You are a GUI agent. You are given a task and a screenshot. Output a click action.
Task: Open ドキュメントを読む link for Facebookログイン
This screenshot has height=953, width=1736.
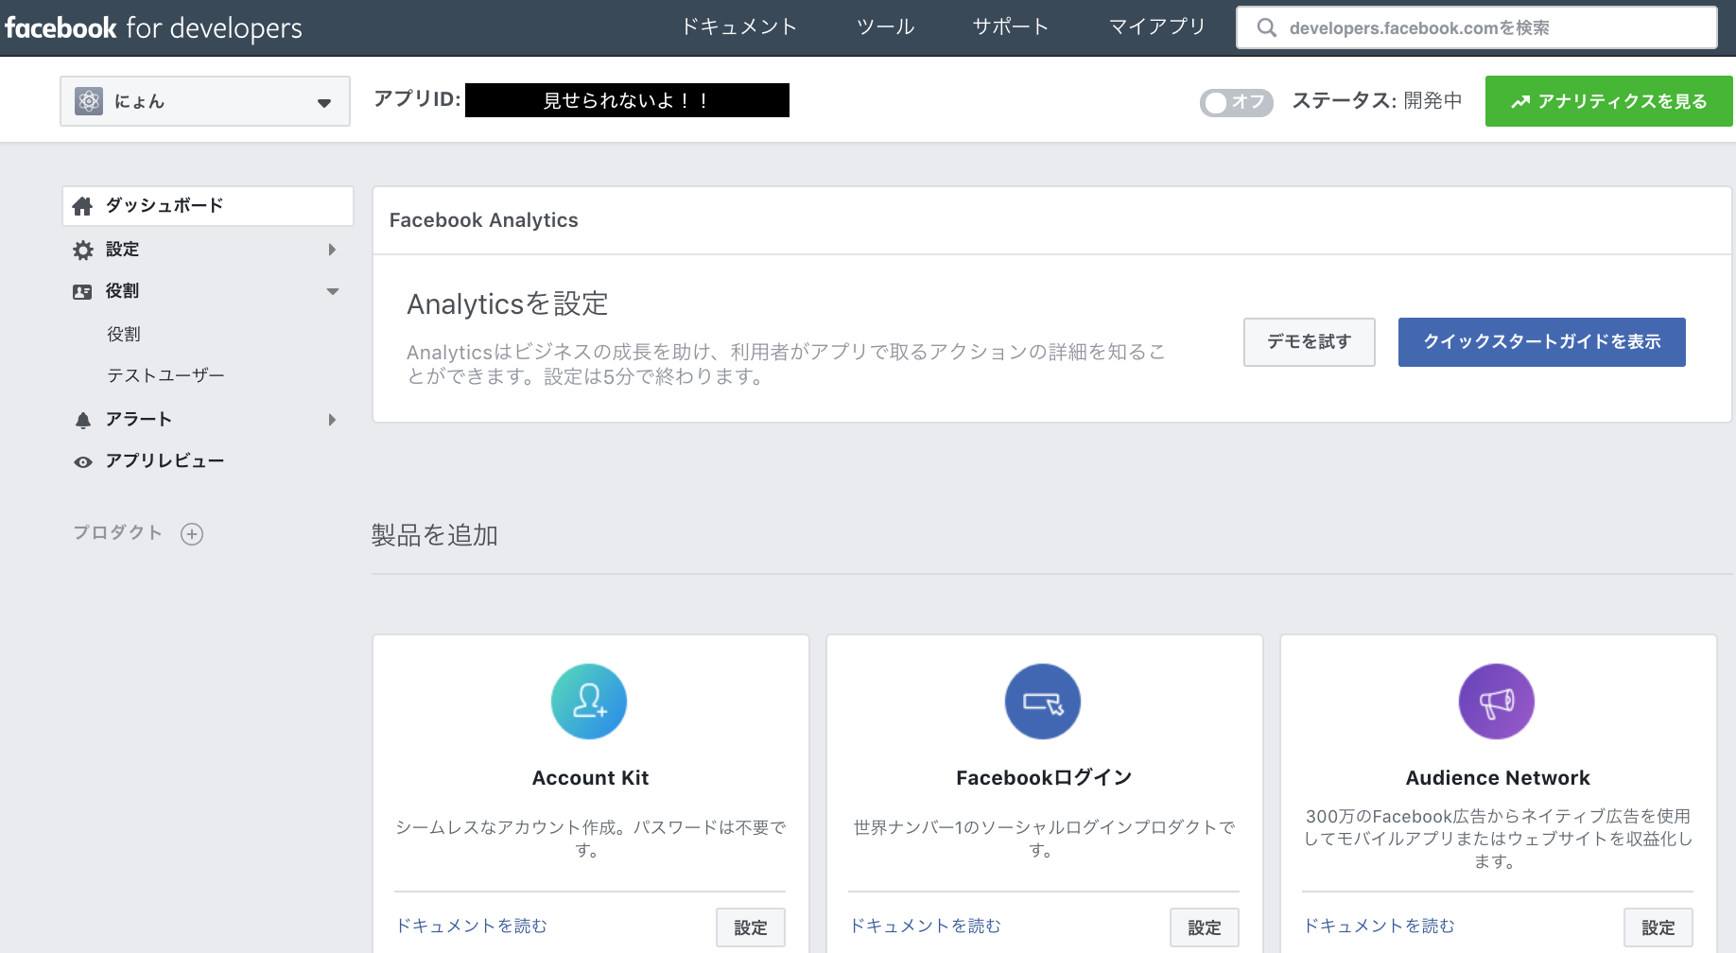pyautogui.click(x=925, y=926)
